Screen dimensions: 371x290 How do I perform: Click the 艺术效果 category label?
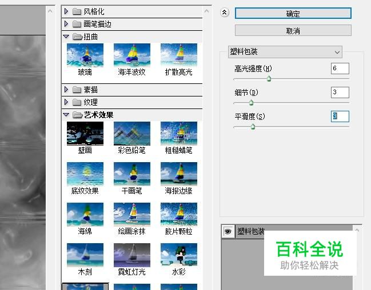point(98,115)
